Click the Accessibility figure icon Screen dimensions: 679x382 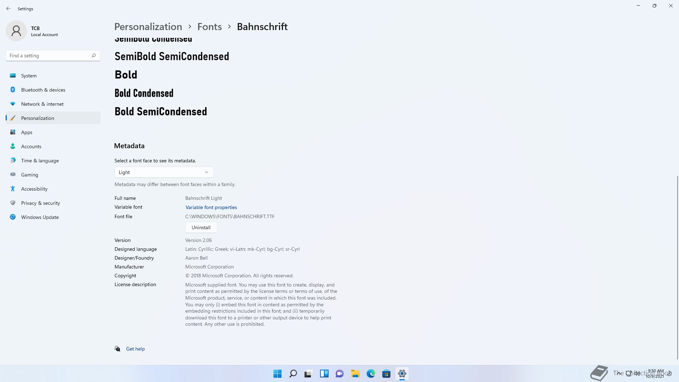13,189
